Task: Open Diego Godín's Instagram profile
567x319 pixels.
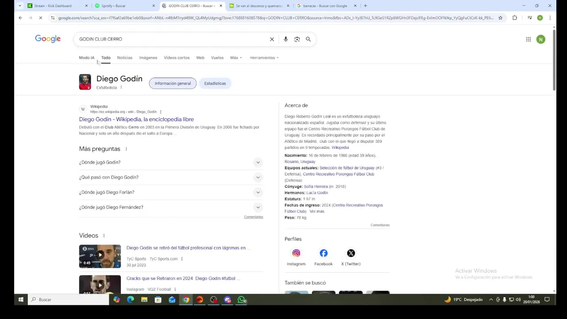Action: click(296, 257)
